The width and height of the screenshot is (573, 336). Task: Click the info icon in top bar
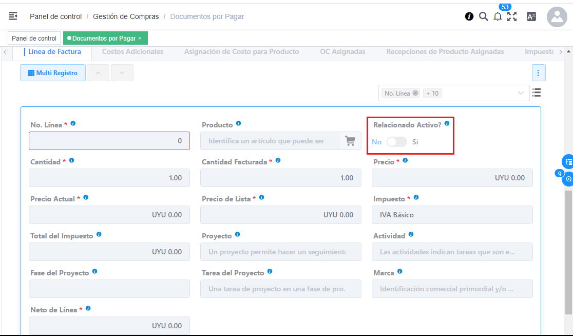click(x=469, y=16)
